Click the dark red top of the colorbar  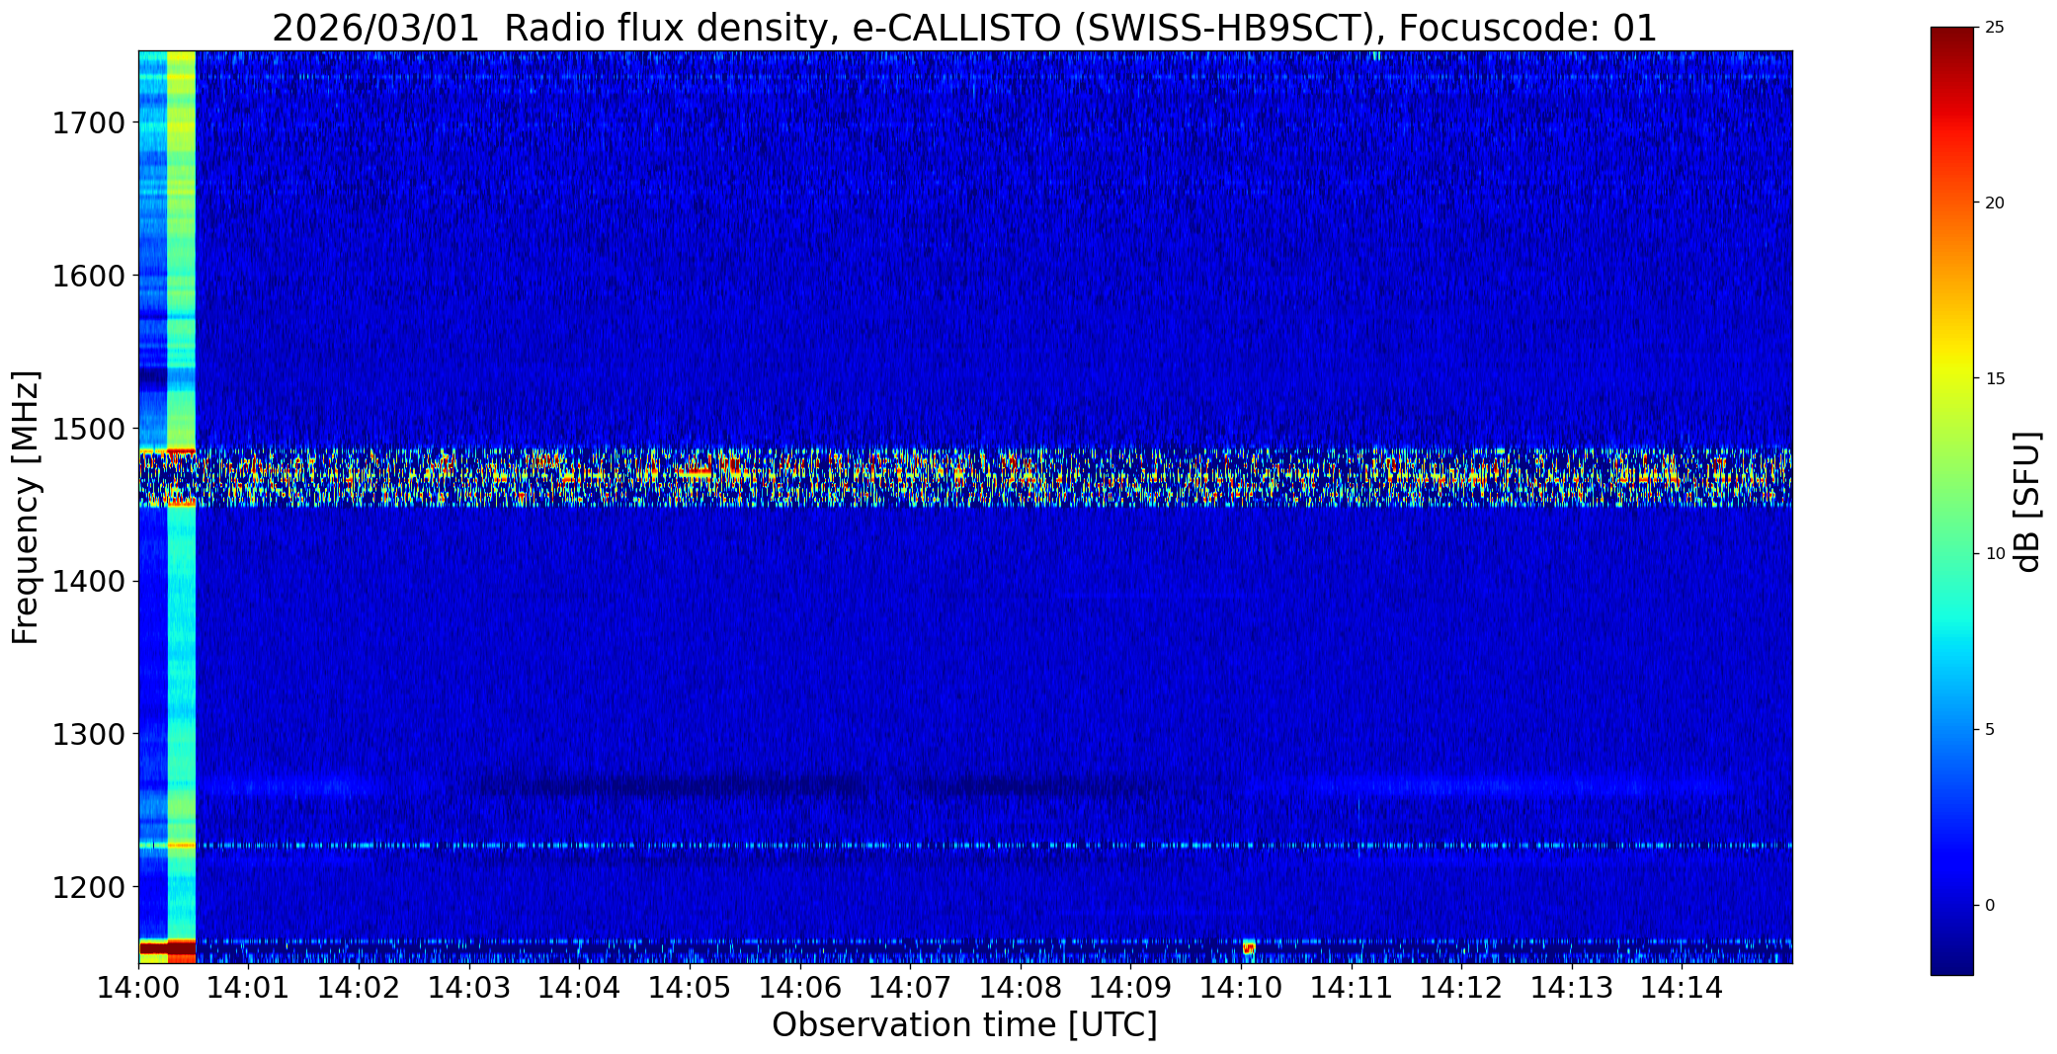pos(1952,40)
